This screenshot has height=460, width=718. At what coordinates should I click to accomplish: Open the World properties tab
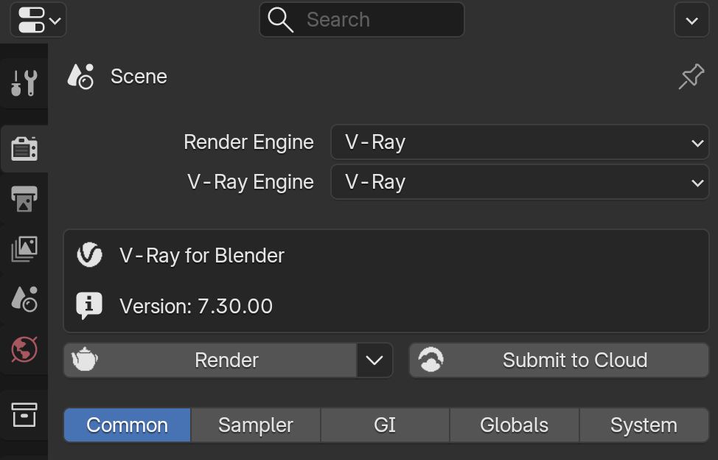[24, 349]
